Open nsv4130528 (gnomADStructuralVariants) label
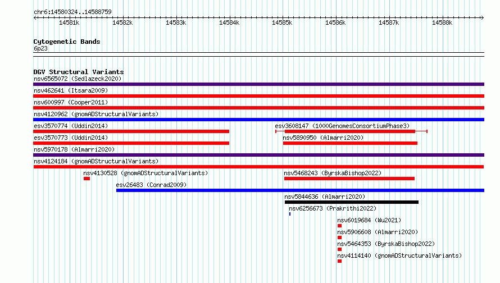Screen dimensions: 500x283 point(146,173)
